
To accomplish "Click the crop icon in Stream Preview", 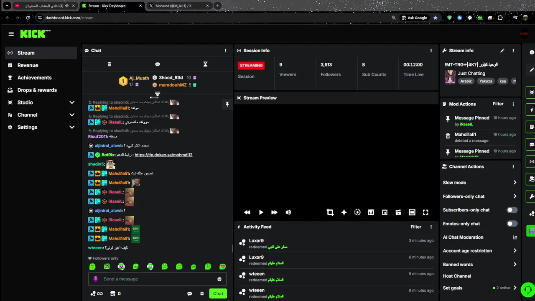I will point(330,212).
